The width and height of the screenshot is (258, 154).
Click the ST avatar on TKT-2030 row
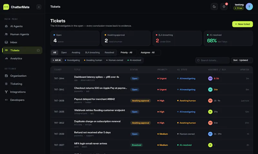(210, 134)
